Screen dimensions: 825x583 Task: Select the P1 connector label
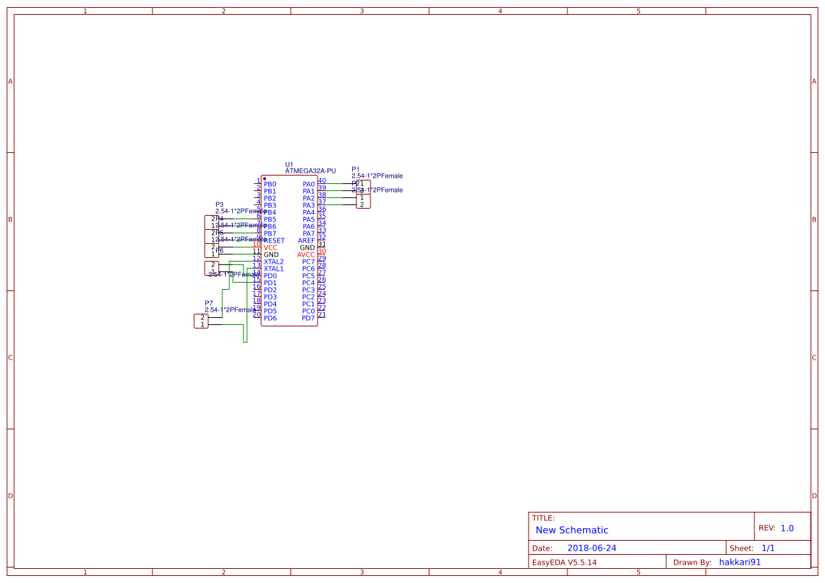click(x=356, y=170)
